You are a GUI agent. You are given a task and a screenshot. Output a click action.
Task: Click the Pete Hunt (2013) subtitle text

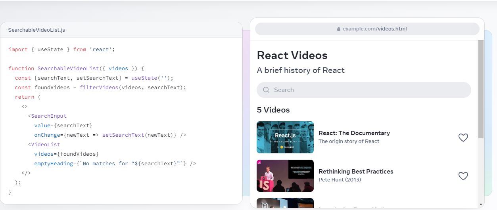click(x=340, y=180)
